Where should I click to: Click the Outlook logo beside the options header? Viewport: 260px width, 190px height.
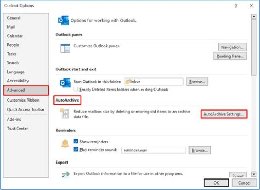coord(64,20)
